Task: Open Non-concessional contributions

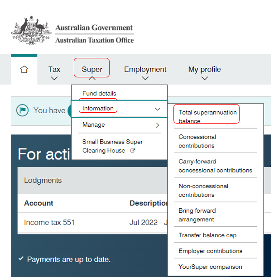Action: pyautogui.click(x=203, y=190)
